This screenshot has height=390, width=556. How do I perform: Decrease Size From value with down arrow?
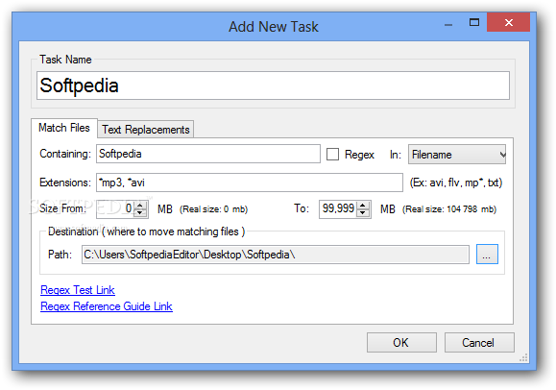pyautogui.click(x=140, y=213)
